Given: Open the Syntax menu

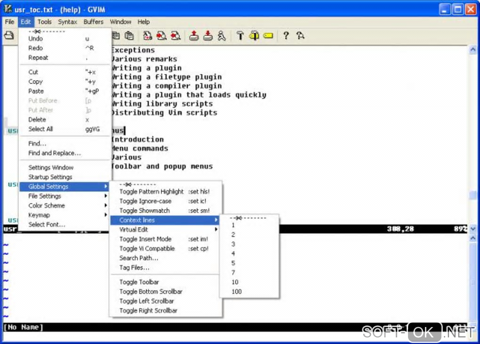Looking at the screenshot, I should 67,22.
